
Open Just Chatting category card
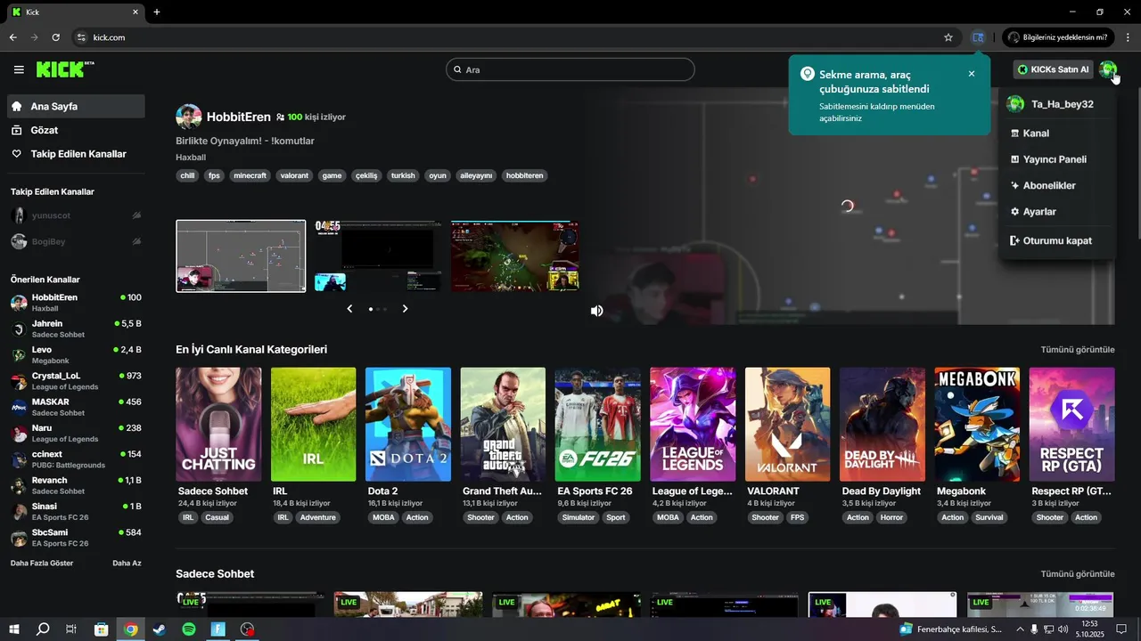click(x=218, y=425)
